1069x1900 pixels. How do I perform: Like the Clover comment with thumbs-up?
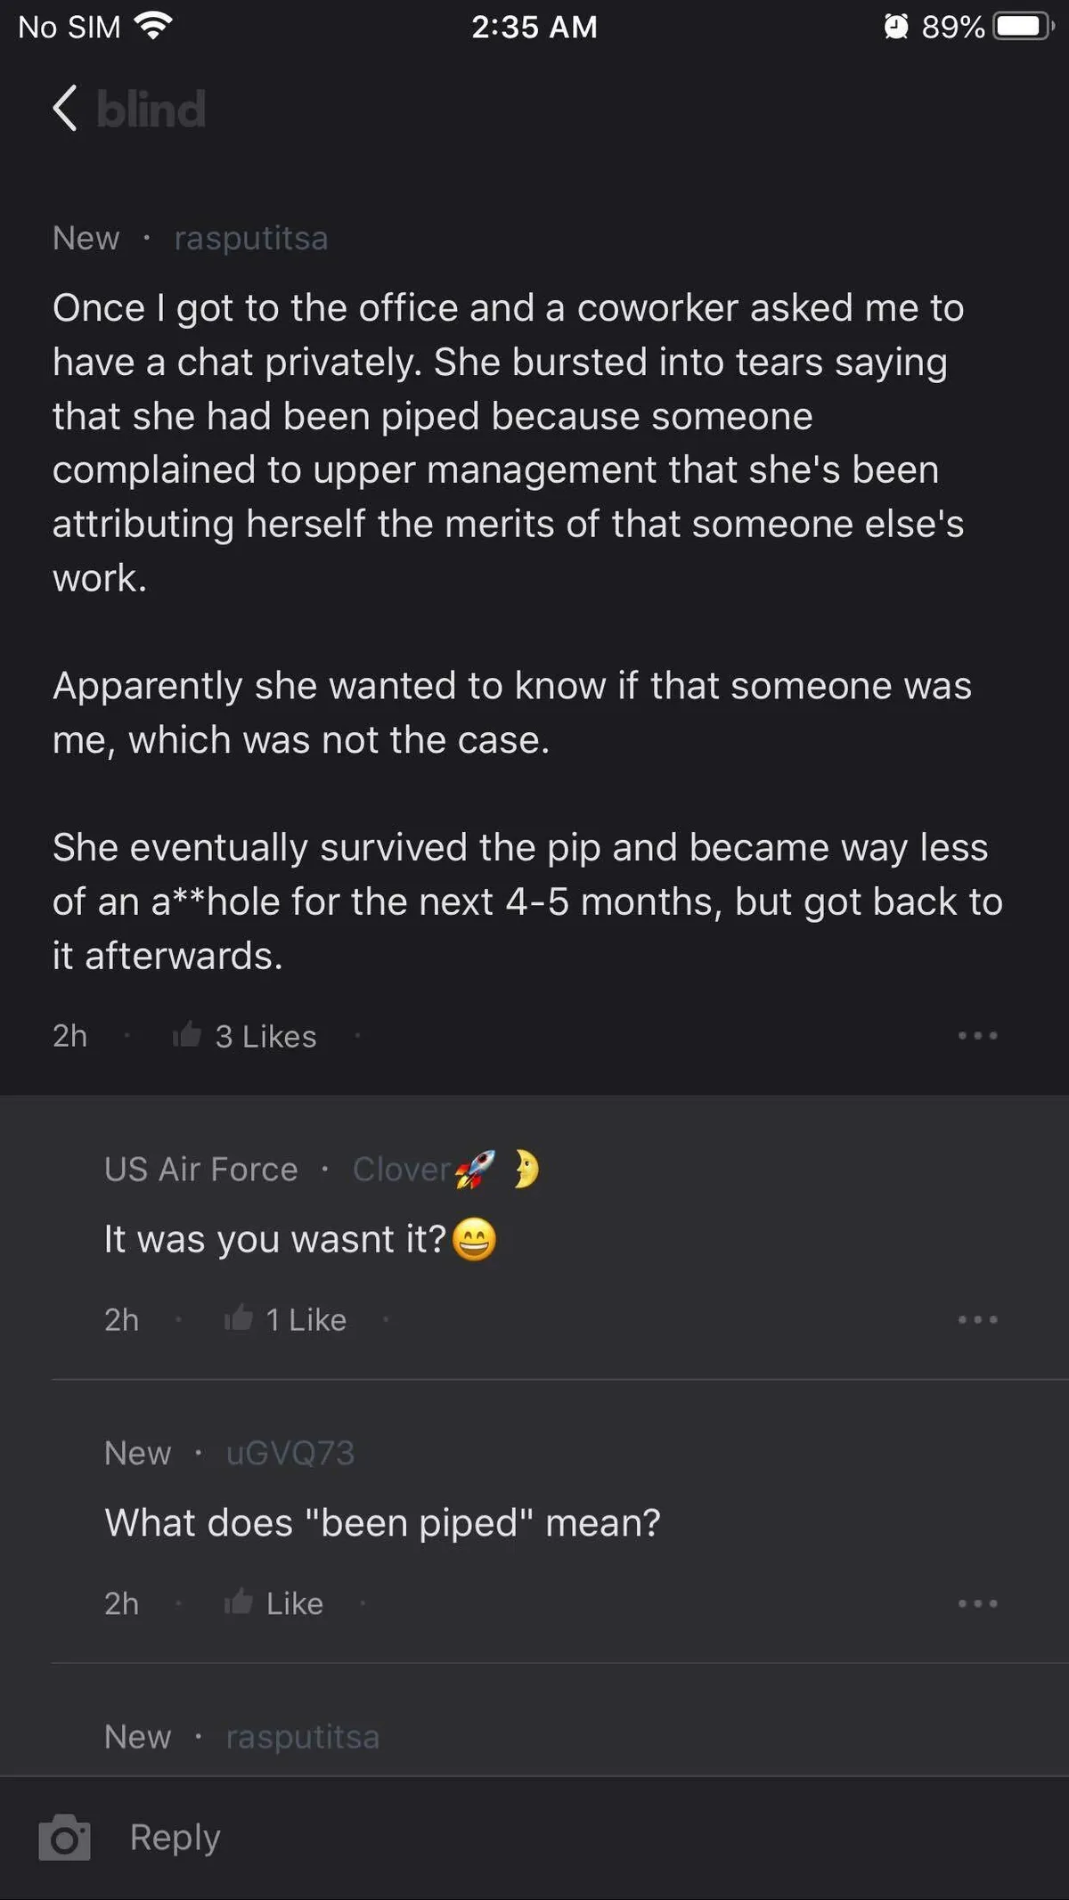(x=238, y=1318)
